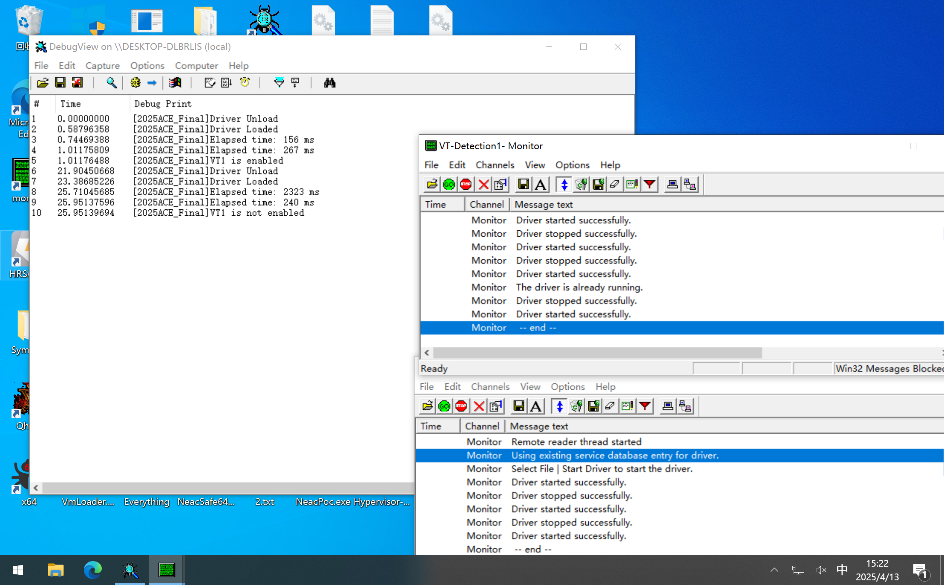Expand hidden system tray icons chevron
Screen dimensions: 944x585
coord(774,570)
